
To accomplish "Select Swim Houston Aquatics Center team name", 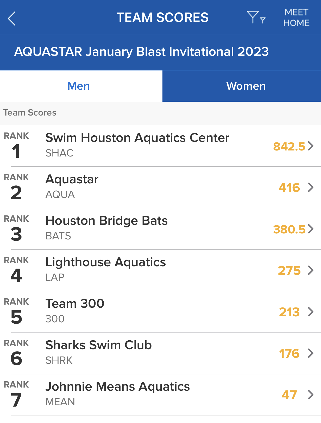I will click(x=137, y=138).
